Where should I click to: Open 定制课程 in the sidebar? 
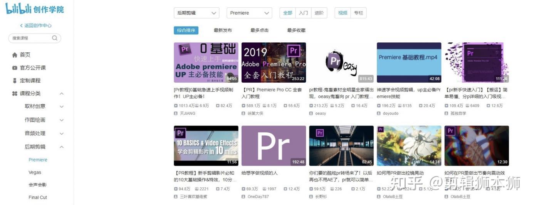pos(30,81)
